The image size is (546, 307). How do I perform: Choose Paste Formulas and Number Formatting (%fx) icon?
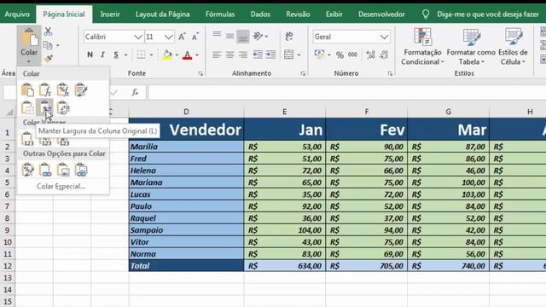(63, 90)
